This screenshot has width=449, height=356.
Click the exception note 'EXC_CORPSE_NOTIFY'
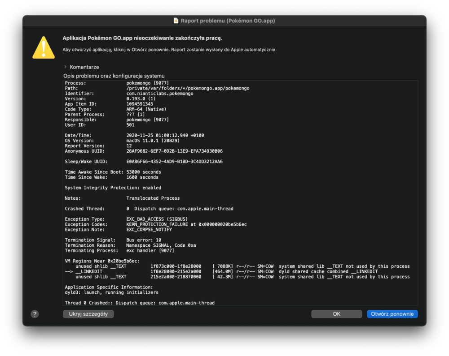149,230
